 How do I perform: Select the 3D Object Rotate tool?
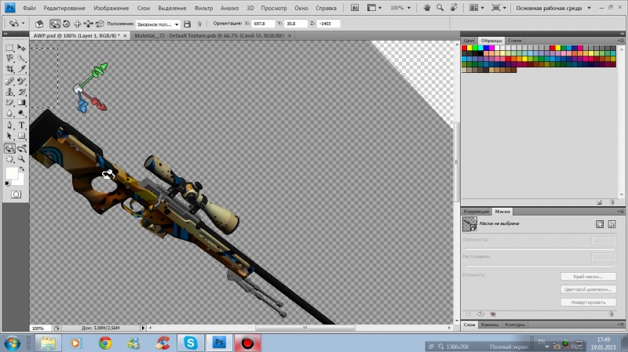point(9,148)
